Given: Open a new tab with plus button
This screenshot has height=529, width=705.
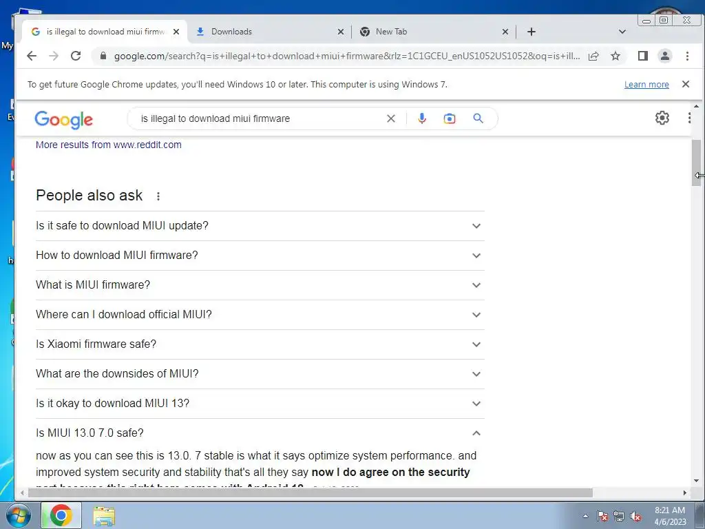Looking at the screenshot, I should pyautogui.click(x=532, y=32).
